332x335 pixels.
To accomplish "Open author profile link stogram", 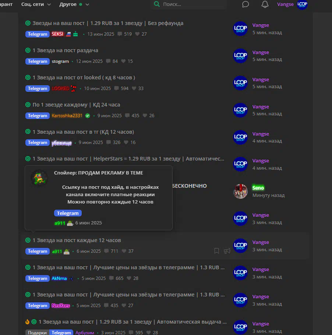I will 60,61.
